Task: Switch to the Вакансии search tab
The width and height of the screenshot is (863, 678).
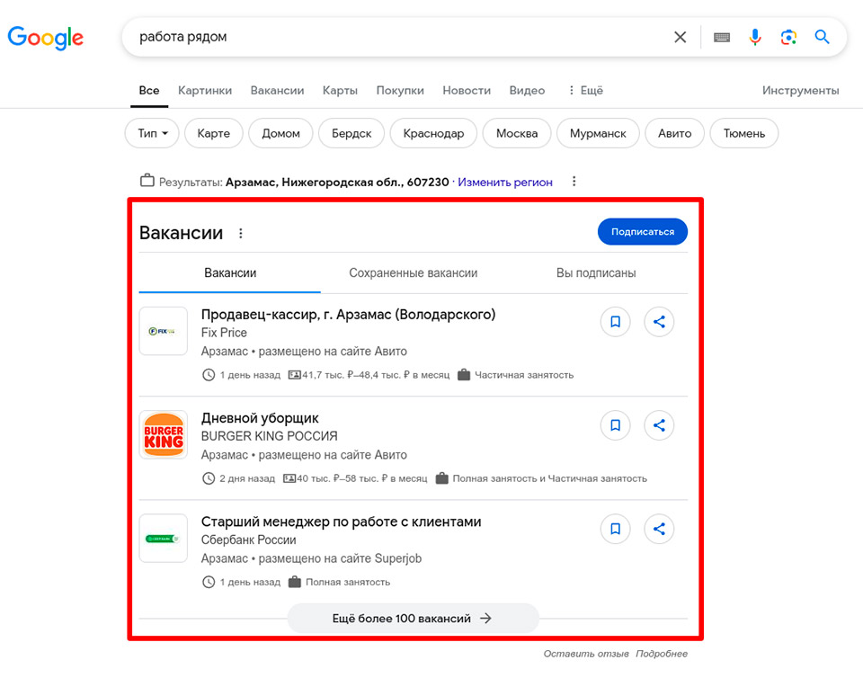Action: pos(277,90)
